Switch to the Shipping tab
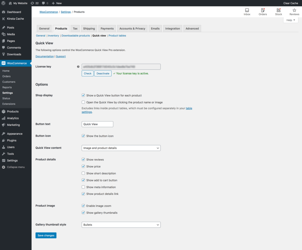 [89, 28]
